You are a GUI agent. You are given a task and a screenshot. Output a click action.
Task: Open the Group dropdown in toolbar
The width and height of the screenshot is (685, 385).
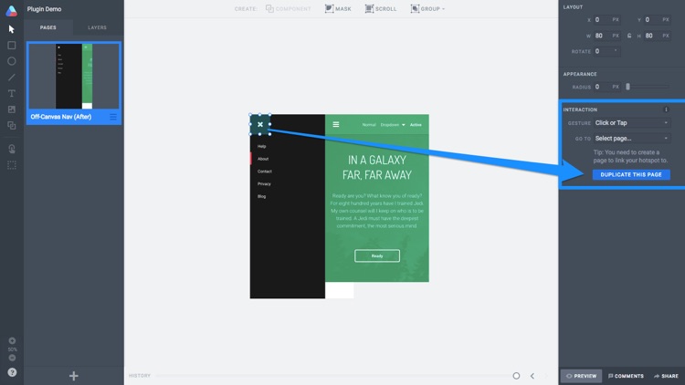pyautogui.click(x=427, y=9)
